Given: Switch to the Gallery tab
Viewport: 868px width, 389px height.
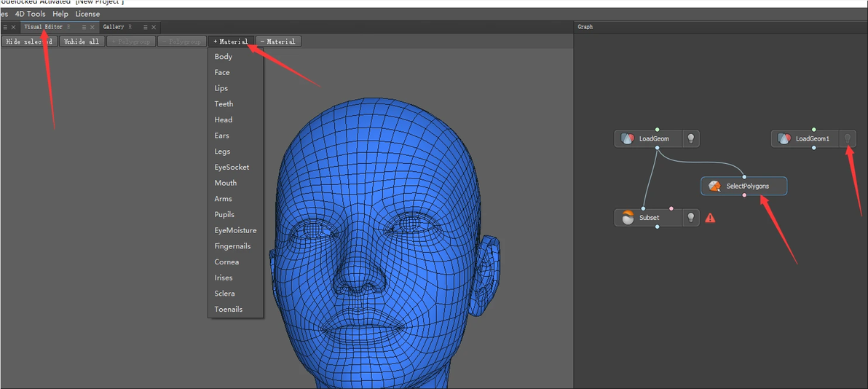Looking at the screenshot, I should pyautogui.click(x=114, y=27).
